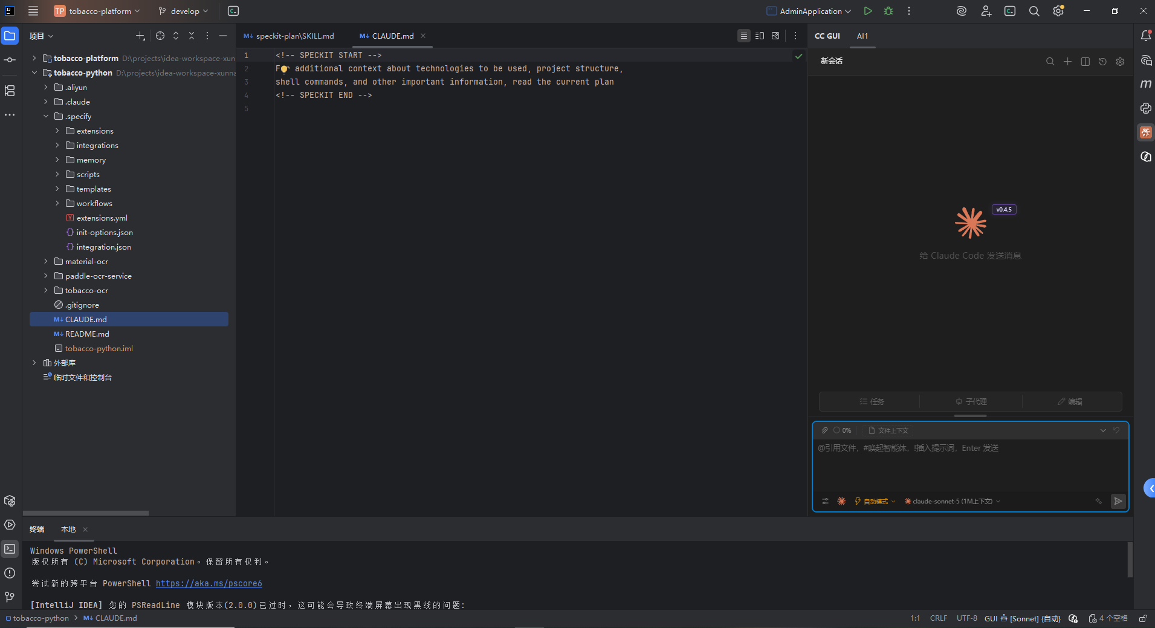Open the AdminApplication run configuration dropdown
The image size is (1155, 628).
tap(809, 11)
